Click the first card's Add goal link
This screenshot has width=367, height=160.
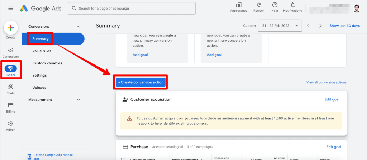[140, 55]
